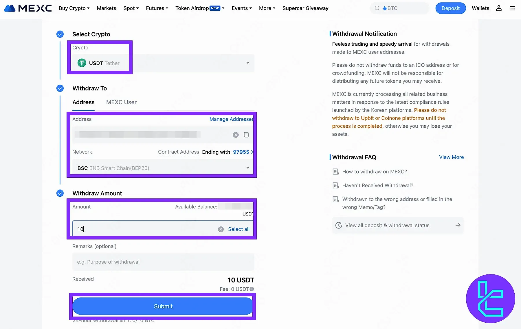Click Select all for amount
The height and width of the screenshot is (329, 521).
239,229
